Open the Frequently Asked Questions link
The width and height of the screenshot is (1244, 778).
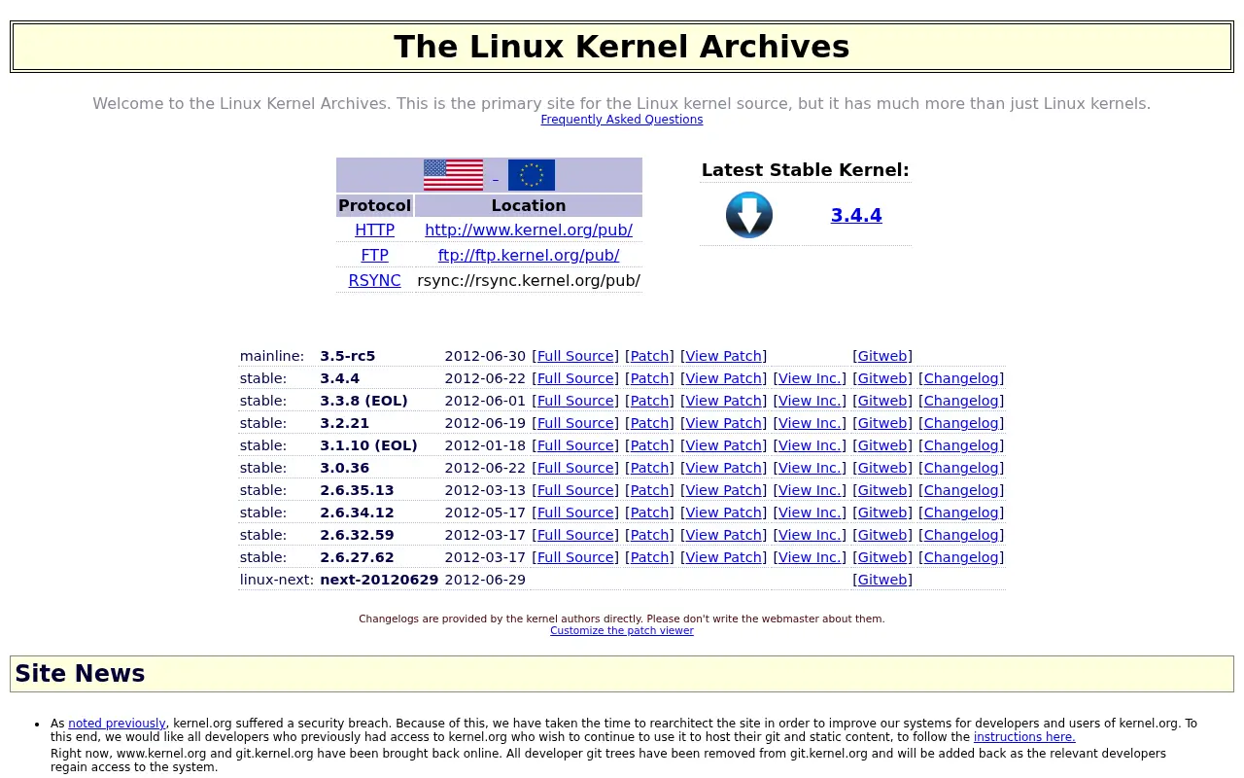(x=622, y=120)
